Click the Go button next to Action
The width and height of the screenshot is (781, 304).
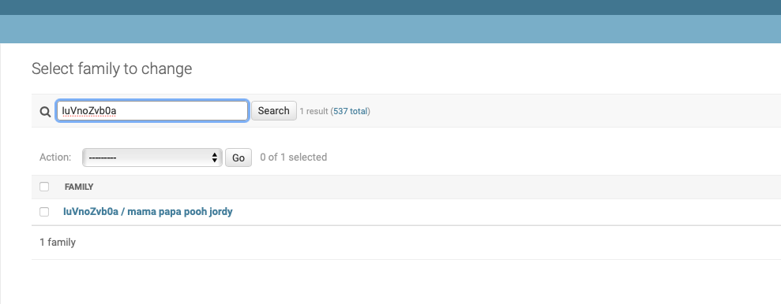tap(238, 158)
